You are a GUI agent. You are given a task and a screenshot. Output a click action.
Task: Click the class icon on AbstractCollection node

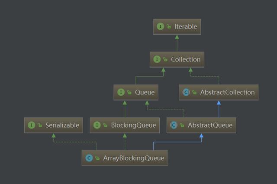point(186,92)
